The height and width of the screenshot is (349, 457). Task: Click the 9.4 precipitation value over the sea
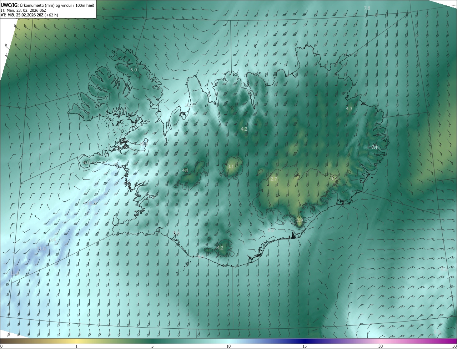52,240
